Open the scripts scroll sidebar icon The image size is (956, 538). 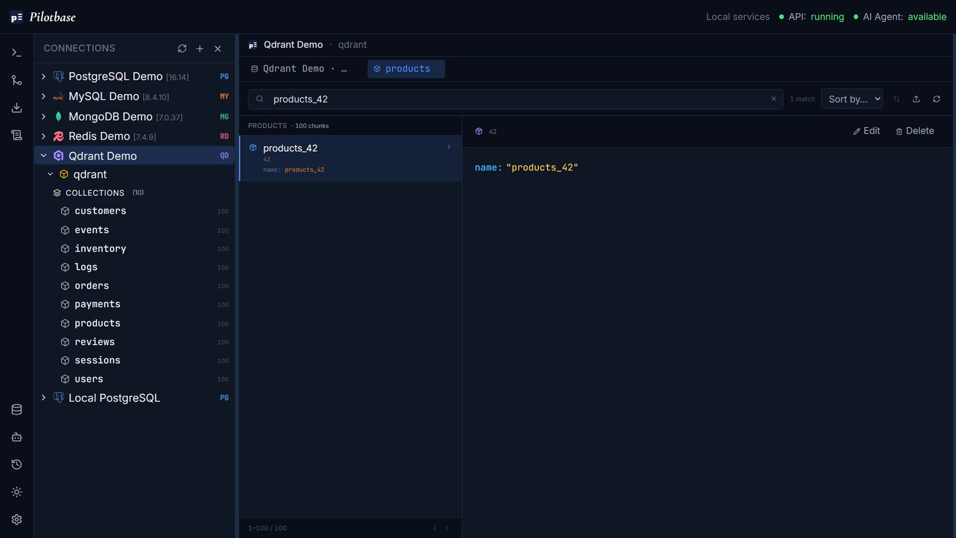point(17,135)
